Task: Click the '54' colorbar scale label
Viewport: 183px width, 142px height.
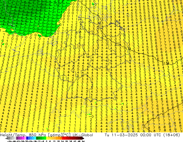Action: [x=83, y=141]
